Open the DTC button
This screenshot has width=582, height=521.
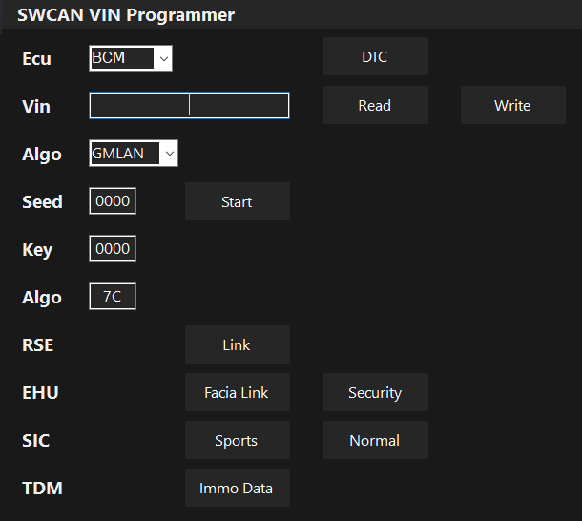376,56
